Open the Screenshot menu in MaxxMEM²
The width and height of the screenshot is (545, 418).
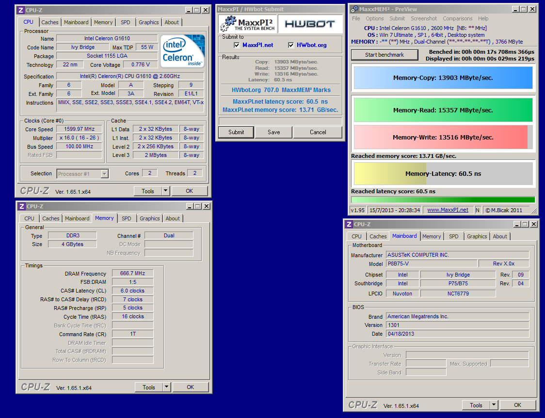(x=424, y=18)
